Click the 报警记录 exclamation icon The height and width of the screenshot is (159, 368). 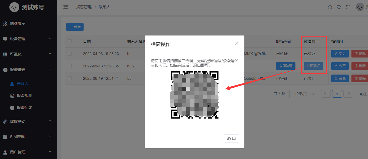click(12, 108)
